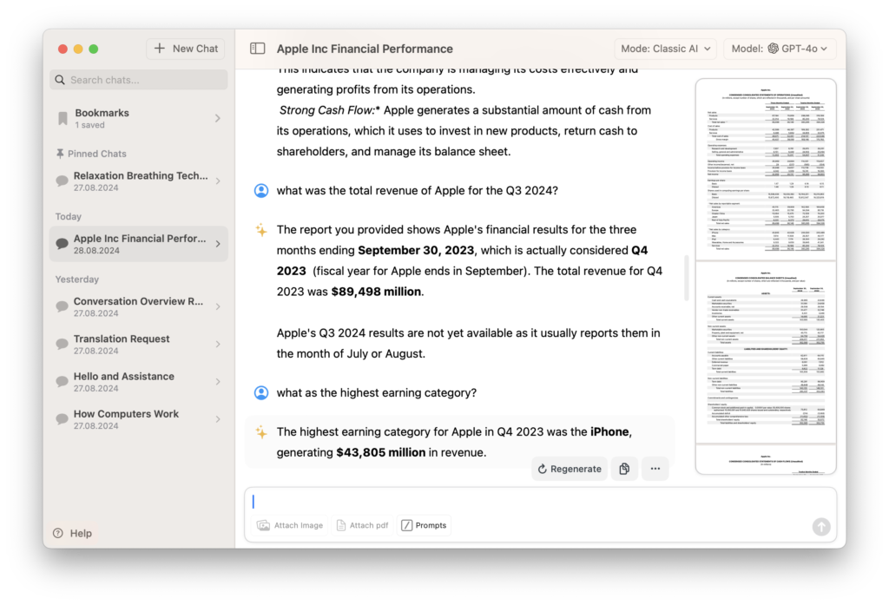This screenshot has height=605, width=889.
Task: Expand chevron for Hello and Assistance chat
Action: 218,382
